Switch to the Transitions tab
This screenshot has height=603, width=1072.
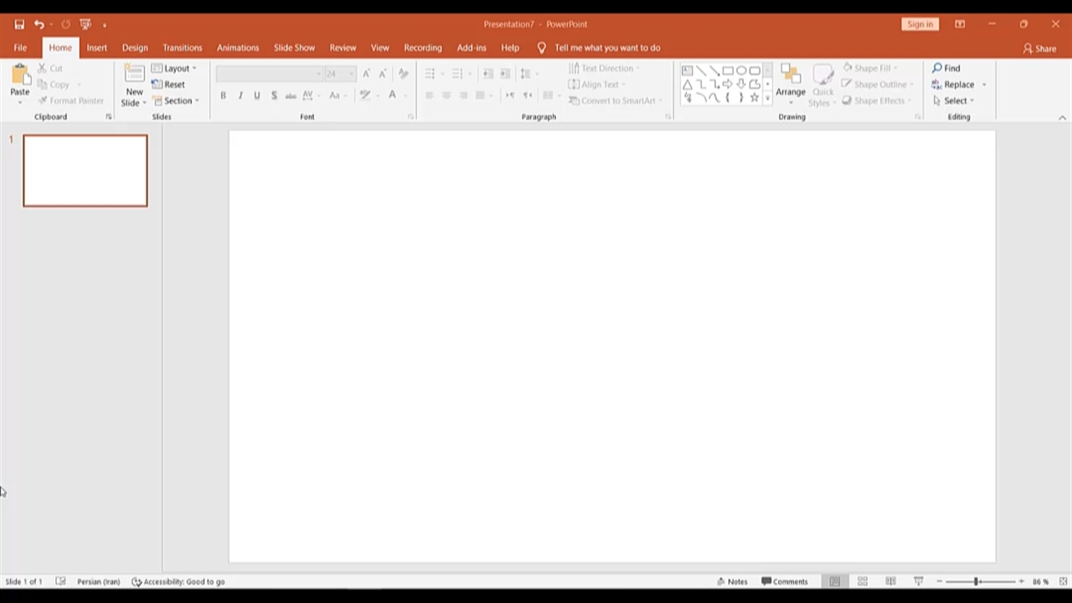coord(182,48)
